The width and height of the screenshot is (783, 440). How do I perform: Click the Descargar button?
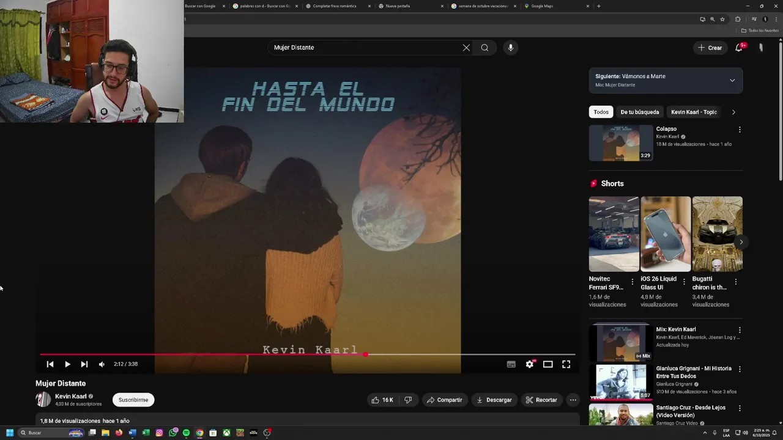click(494, 400)
